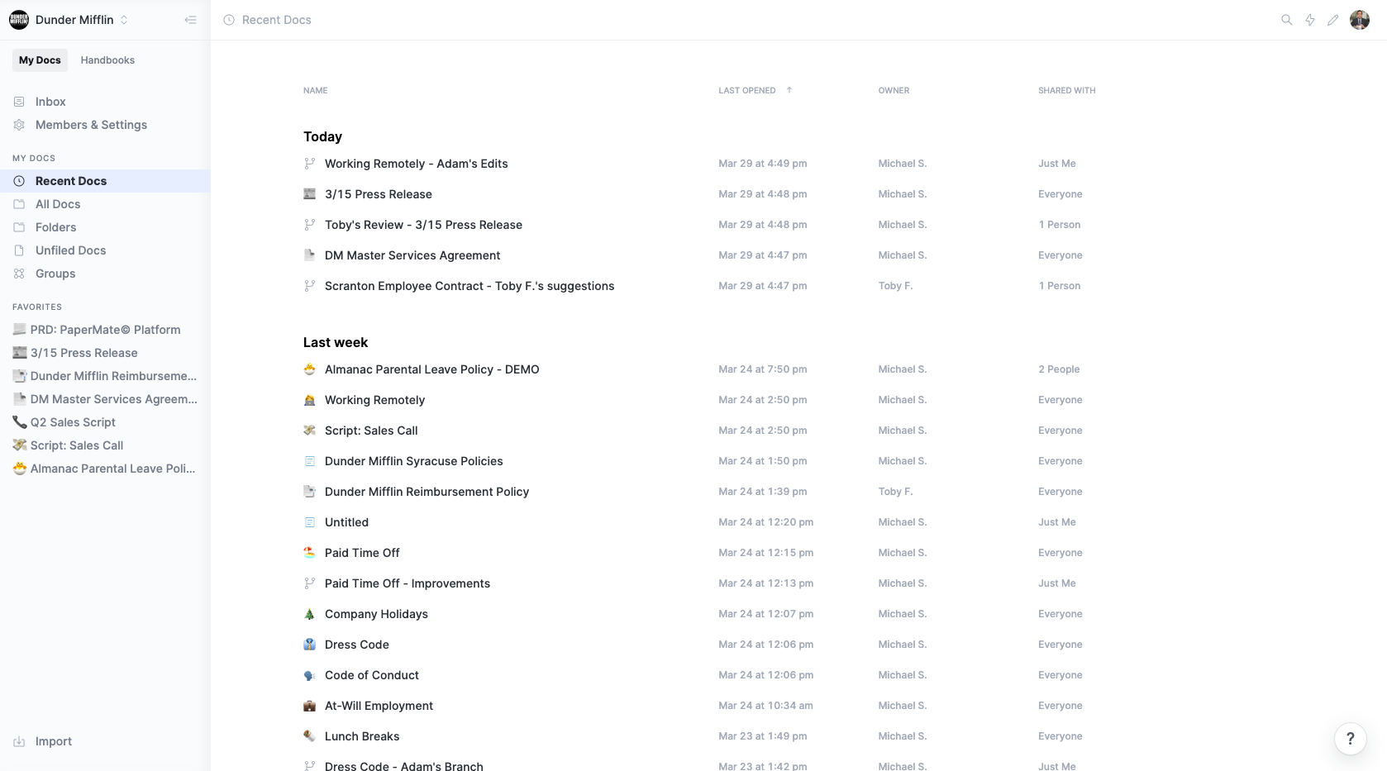
Task: Open the lightning bolt quick actions icon
Action: 1310,20
